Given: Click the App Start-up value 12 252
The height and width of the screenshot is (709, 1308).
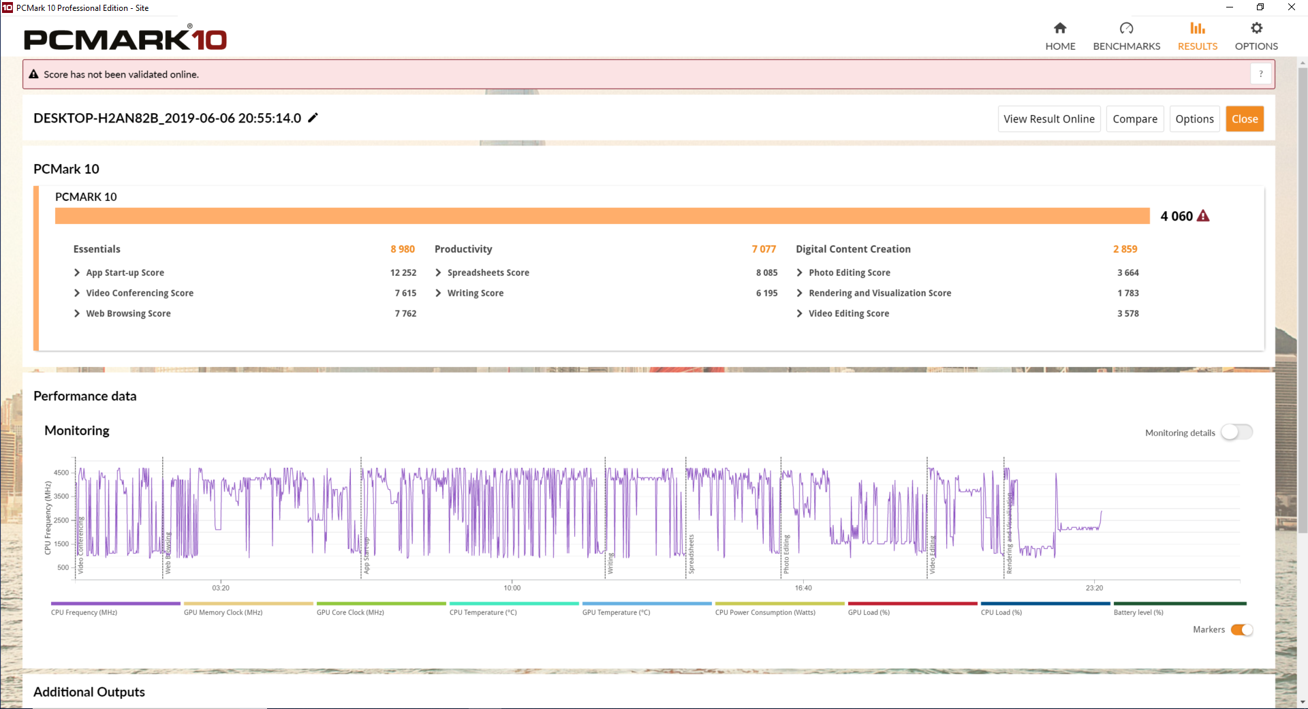Looking at the screenshot, I should pos(403,272).
